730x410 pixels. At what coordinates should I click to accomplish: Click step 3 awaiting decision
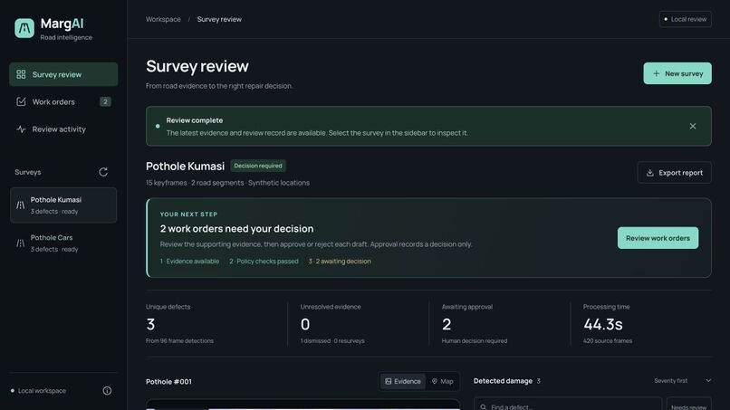[x=340, y=261]
